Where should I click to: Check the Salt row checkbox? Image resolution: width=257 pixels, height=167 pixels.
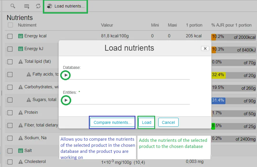10,151
